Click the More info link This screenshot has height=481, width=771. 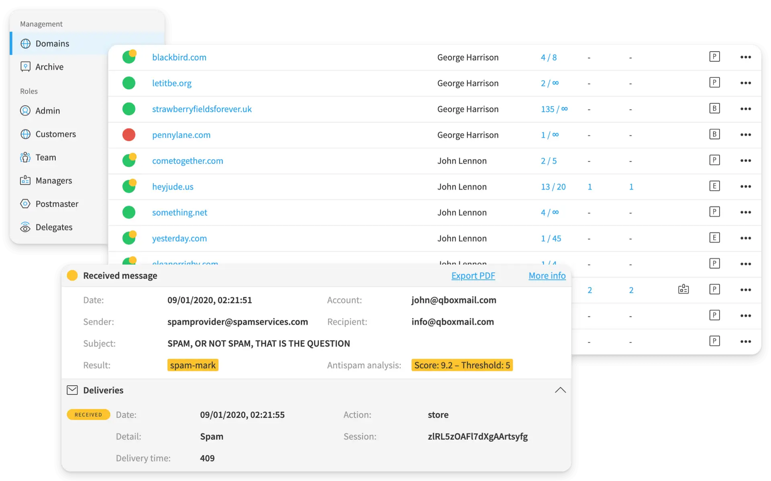[547, 276]
